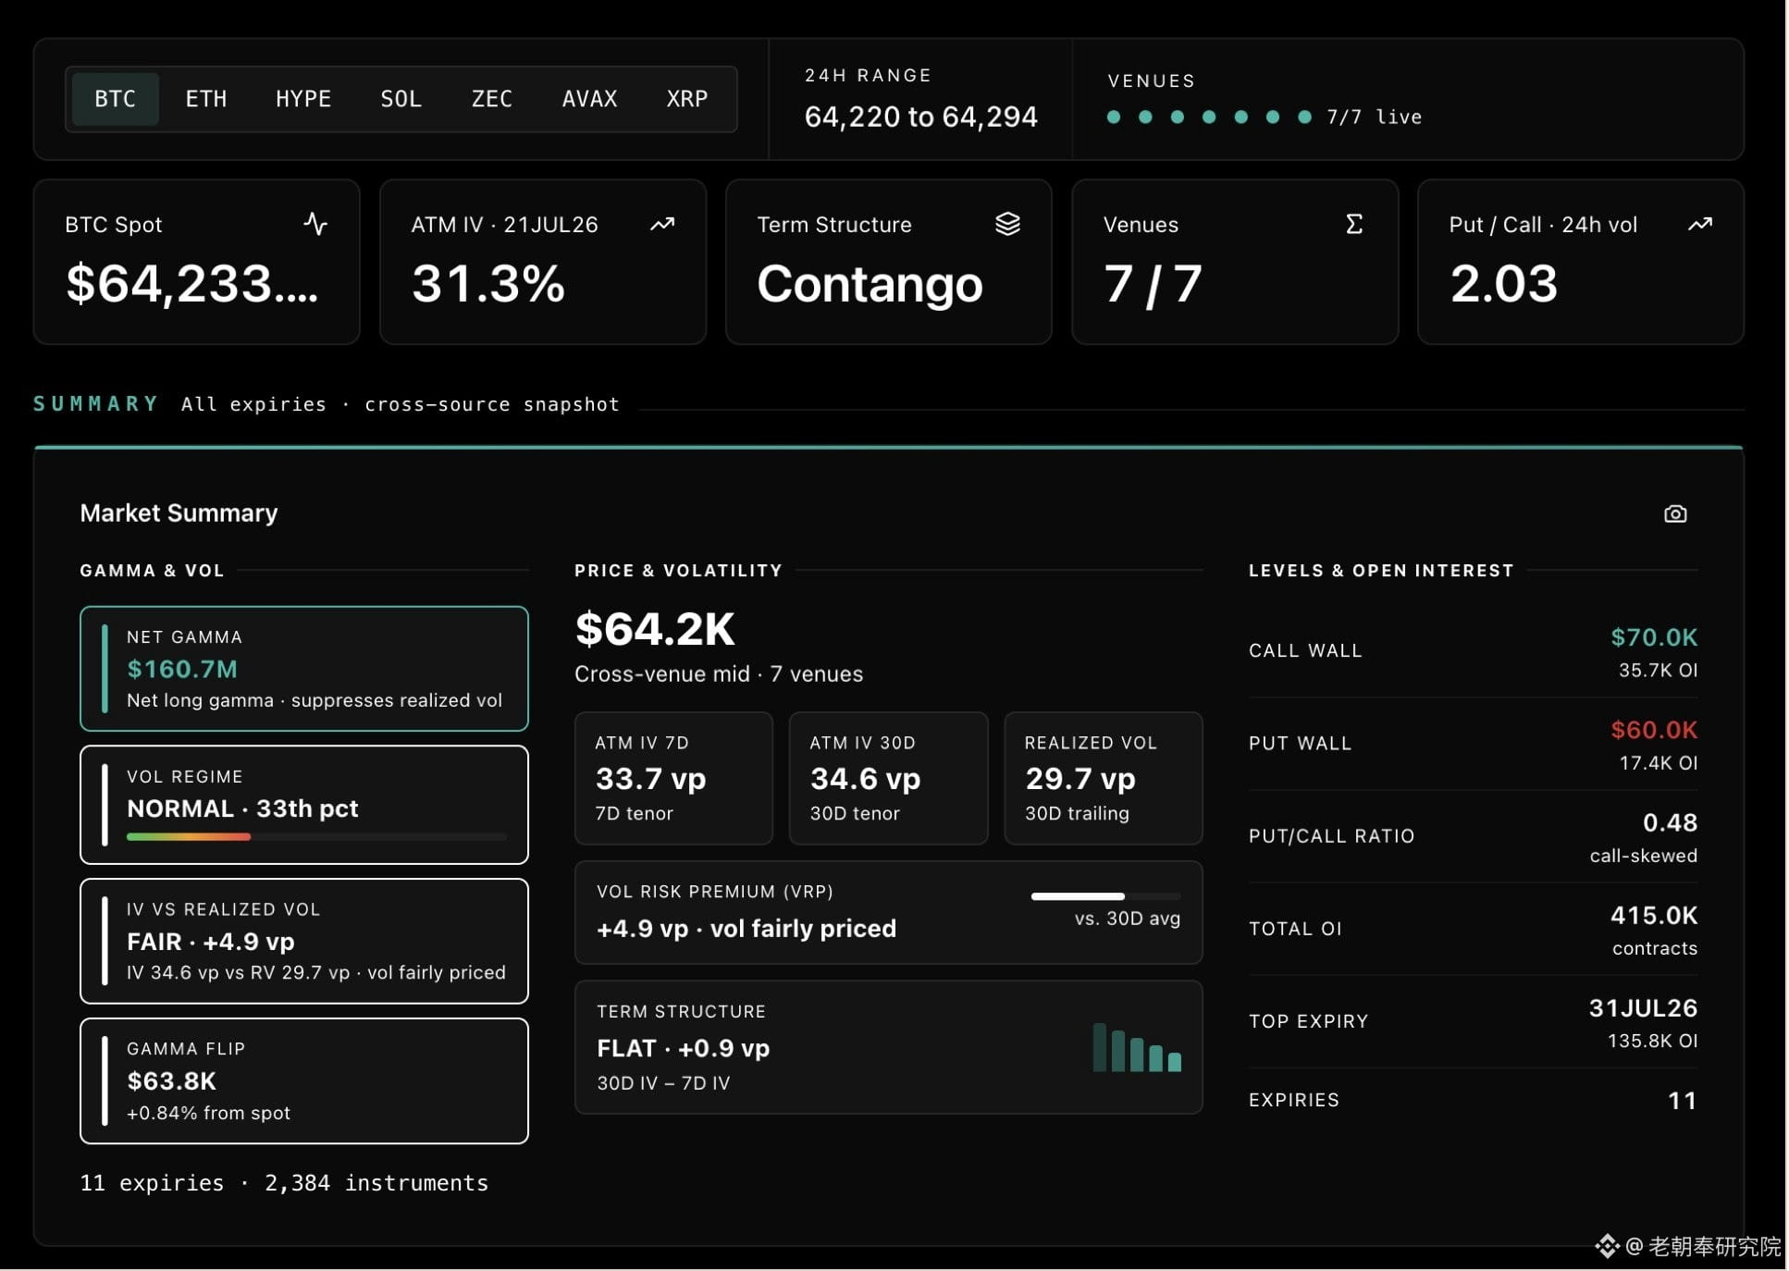The width and height of the screenshot is (1789, 1271).
Task: Click the ATM IV 7D 33.7 vp tile
Action: tap(673, 778)
